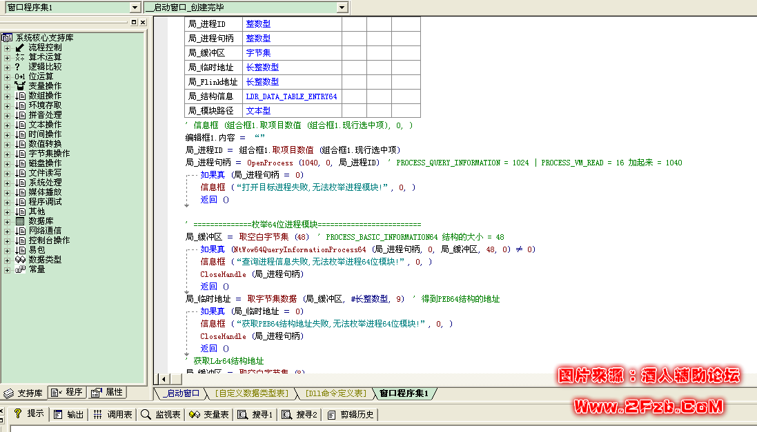The image size is (757, 432).
Task: Click the float button on the side panel
Action: (133, 23)
